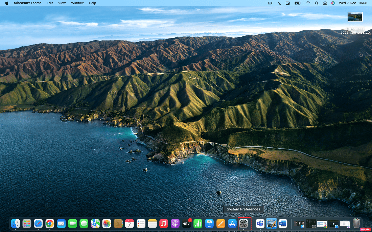Open the App Store from the Dock
Screen dimensions: 372x232
pos(232,223)
